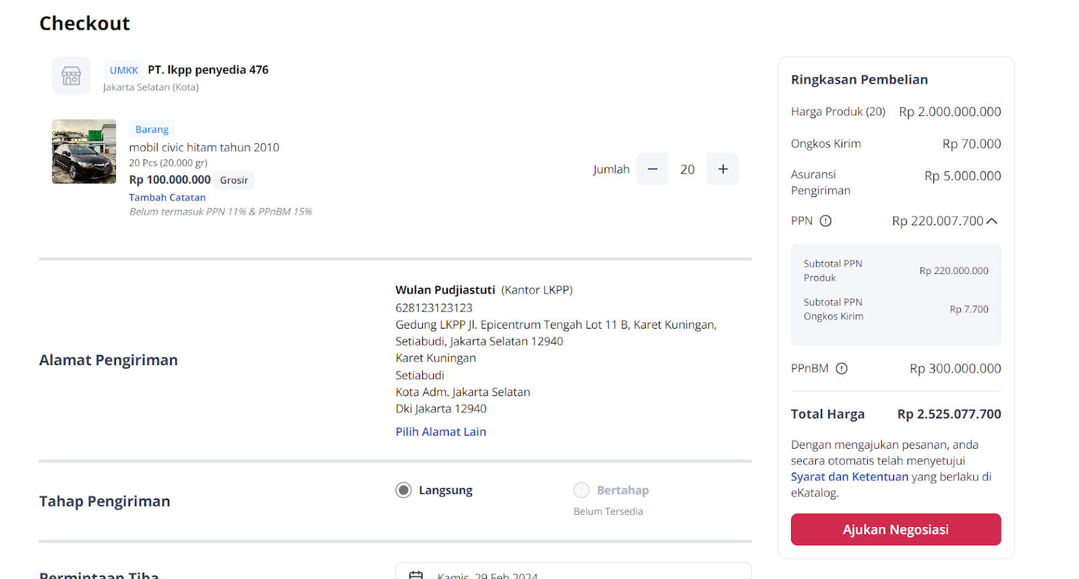Collapse the PPN breakdown chevron
1079x579 pixels.
coord(992,221)
